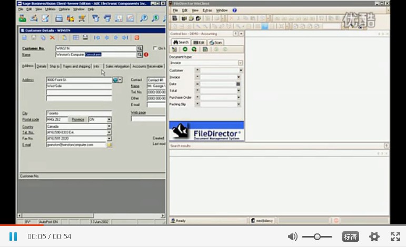Click the green customer person toolbar icon
The width and height of the screenshot is (406, 247).
[22, 18]
